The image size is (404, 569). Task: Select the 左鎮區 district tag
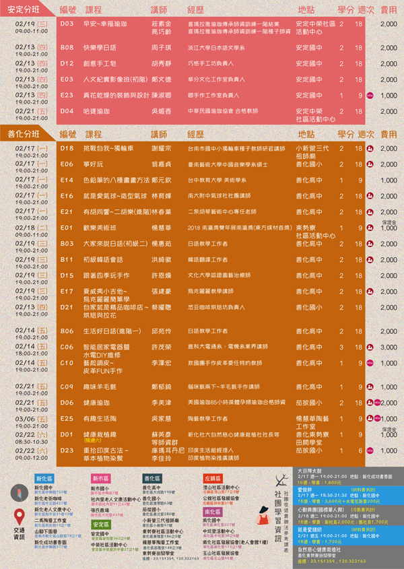click(x=213, y=478)
